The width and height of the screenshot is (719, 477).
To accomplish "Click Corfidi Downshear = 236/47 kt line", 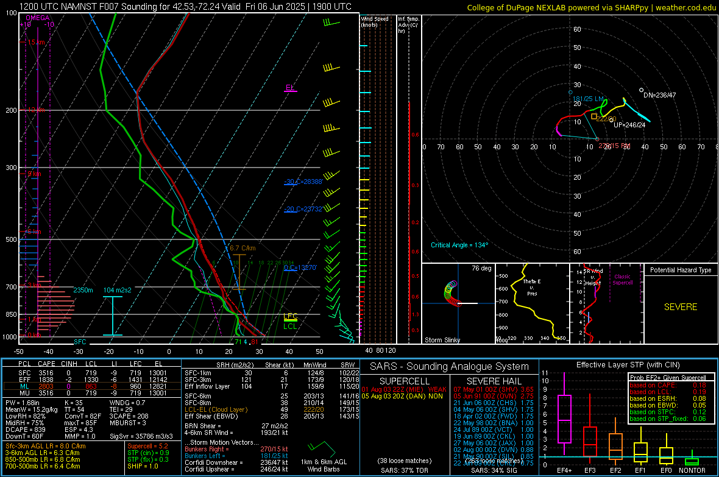I will (x=236, y=462).
